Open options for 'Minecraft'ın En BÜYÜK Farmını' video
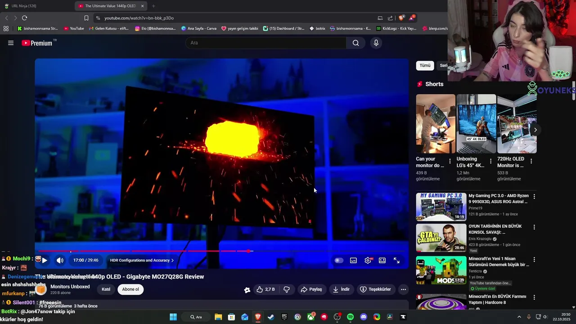Screen dimensions: 576x324 pyautogui.click(x=534, y=297)
